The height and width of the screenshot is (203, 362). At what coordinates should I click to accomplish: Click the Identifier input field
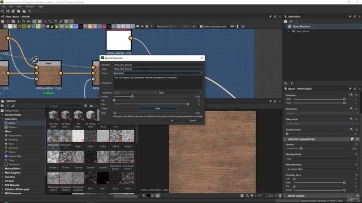158,65
